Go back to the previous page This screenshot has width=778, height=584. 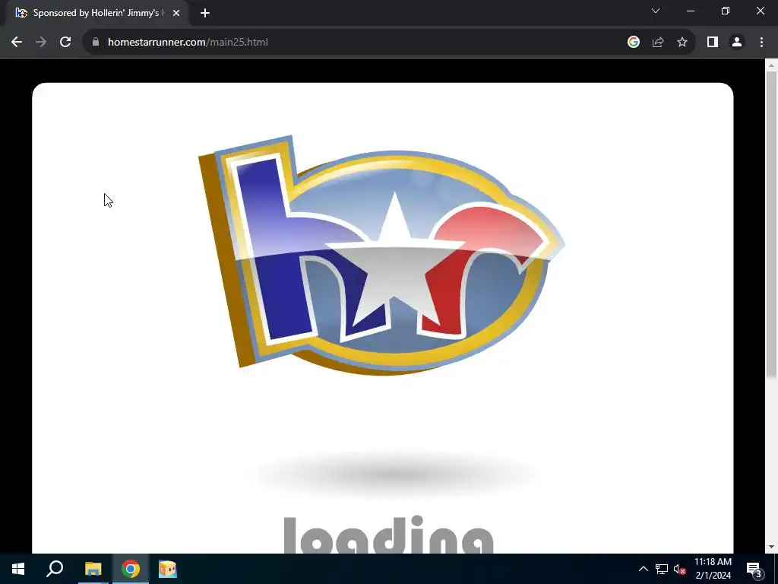(x=17, y=43)
